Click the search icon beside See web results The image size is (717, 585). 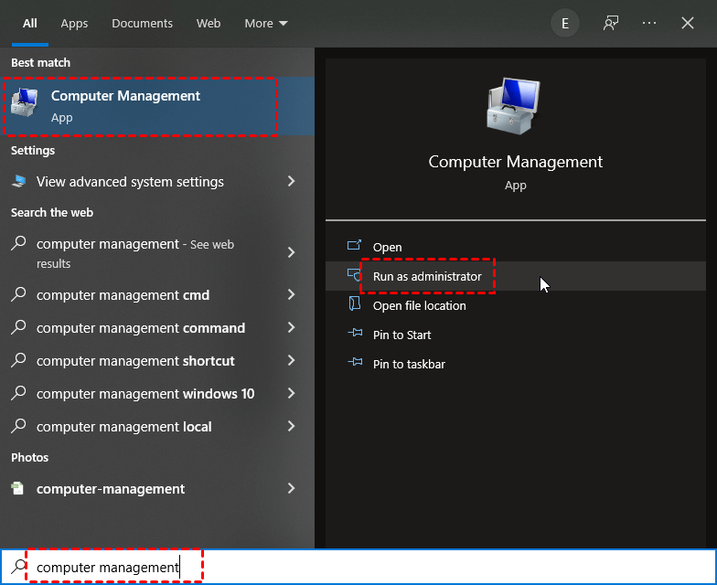coord(18,243)
